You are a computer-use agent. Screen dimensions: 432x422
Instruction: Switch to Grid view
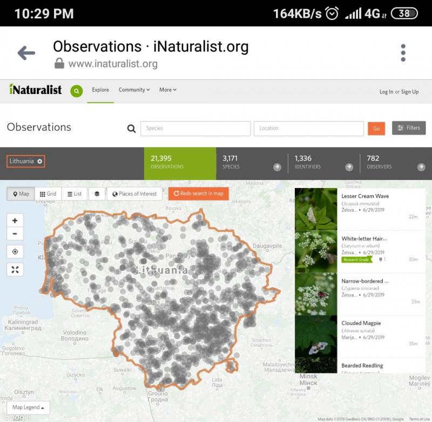pyautogui.click(x=48, y=194)
